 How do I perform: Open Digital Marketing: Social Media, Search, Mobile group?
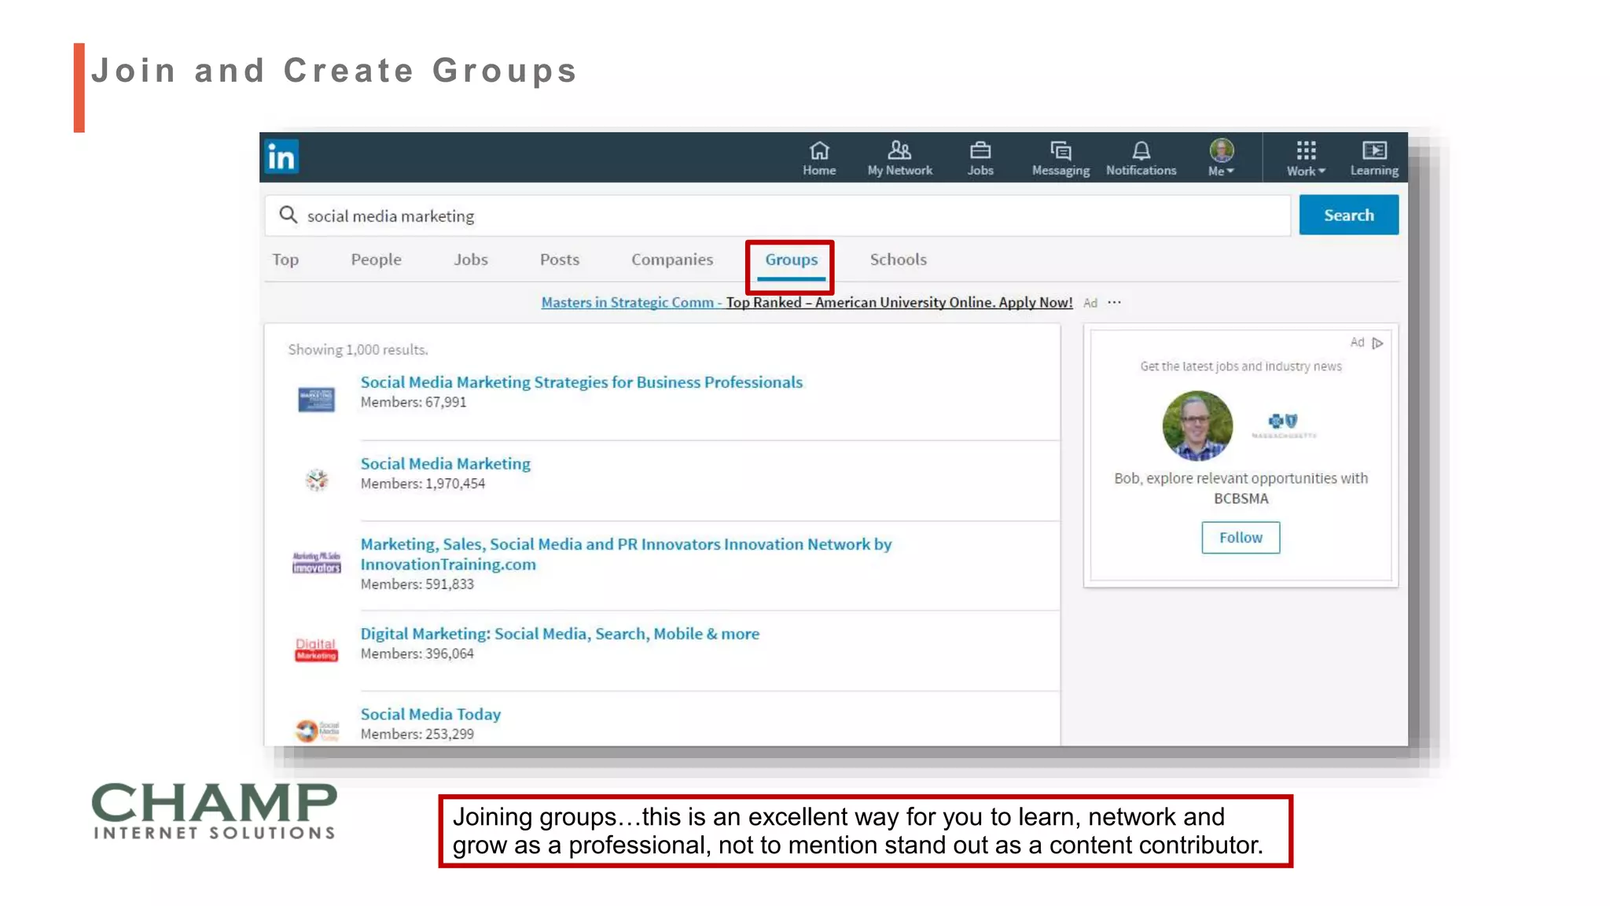click(560, 634)
